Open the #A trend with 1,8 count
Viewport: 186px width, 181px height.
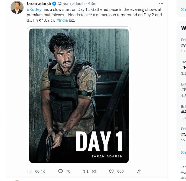[x=183, y=112]
